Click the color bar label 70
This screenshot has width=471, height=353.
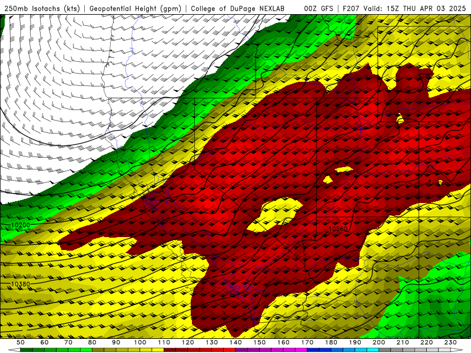coord(68,342)
